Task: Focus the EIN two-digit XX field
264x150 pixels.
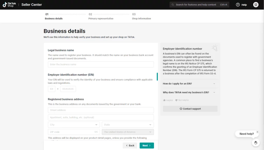Action: (52, 89)
